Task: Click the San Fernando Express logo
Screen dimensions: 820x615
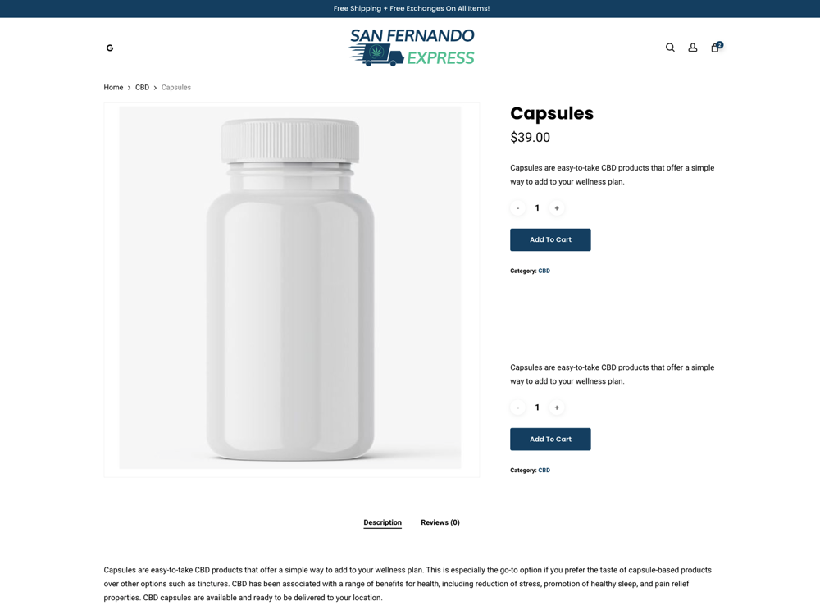Action: 412,47
